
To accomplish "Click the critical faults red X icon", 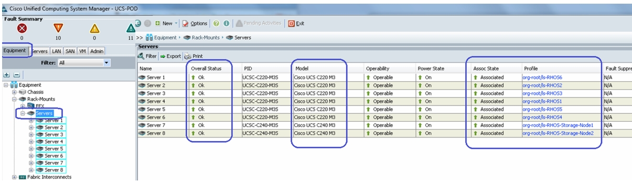I will click(x=22, y=29).
